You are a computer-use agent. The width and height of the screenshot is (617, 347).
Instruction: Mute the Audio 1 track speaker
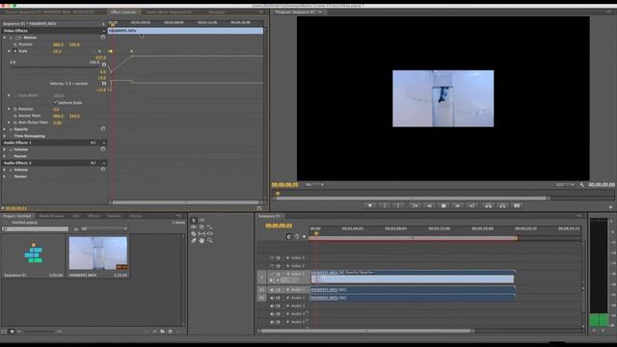(x=272, y=289)
